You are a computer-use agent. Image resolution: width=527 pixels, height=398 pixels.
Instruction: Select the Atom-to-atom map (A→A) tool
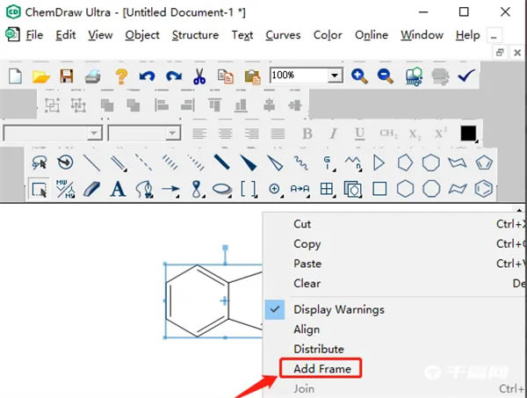point(300,189)
